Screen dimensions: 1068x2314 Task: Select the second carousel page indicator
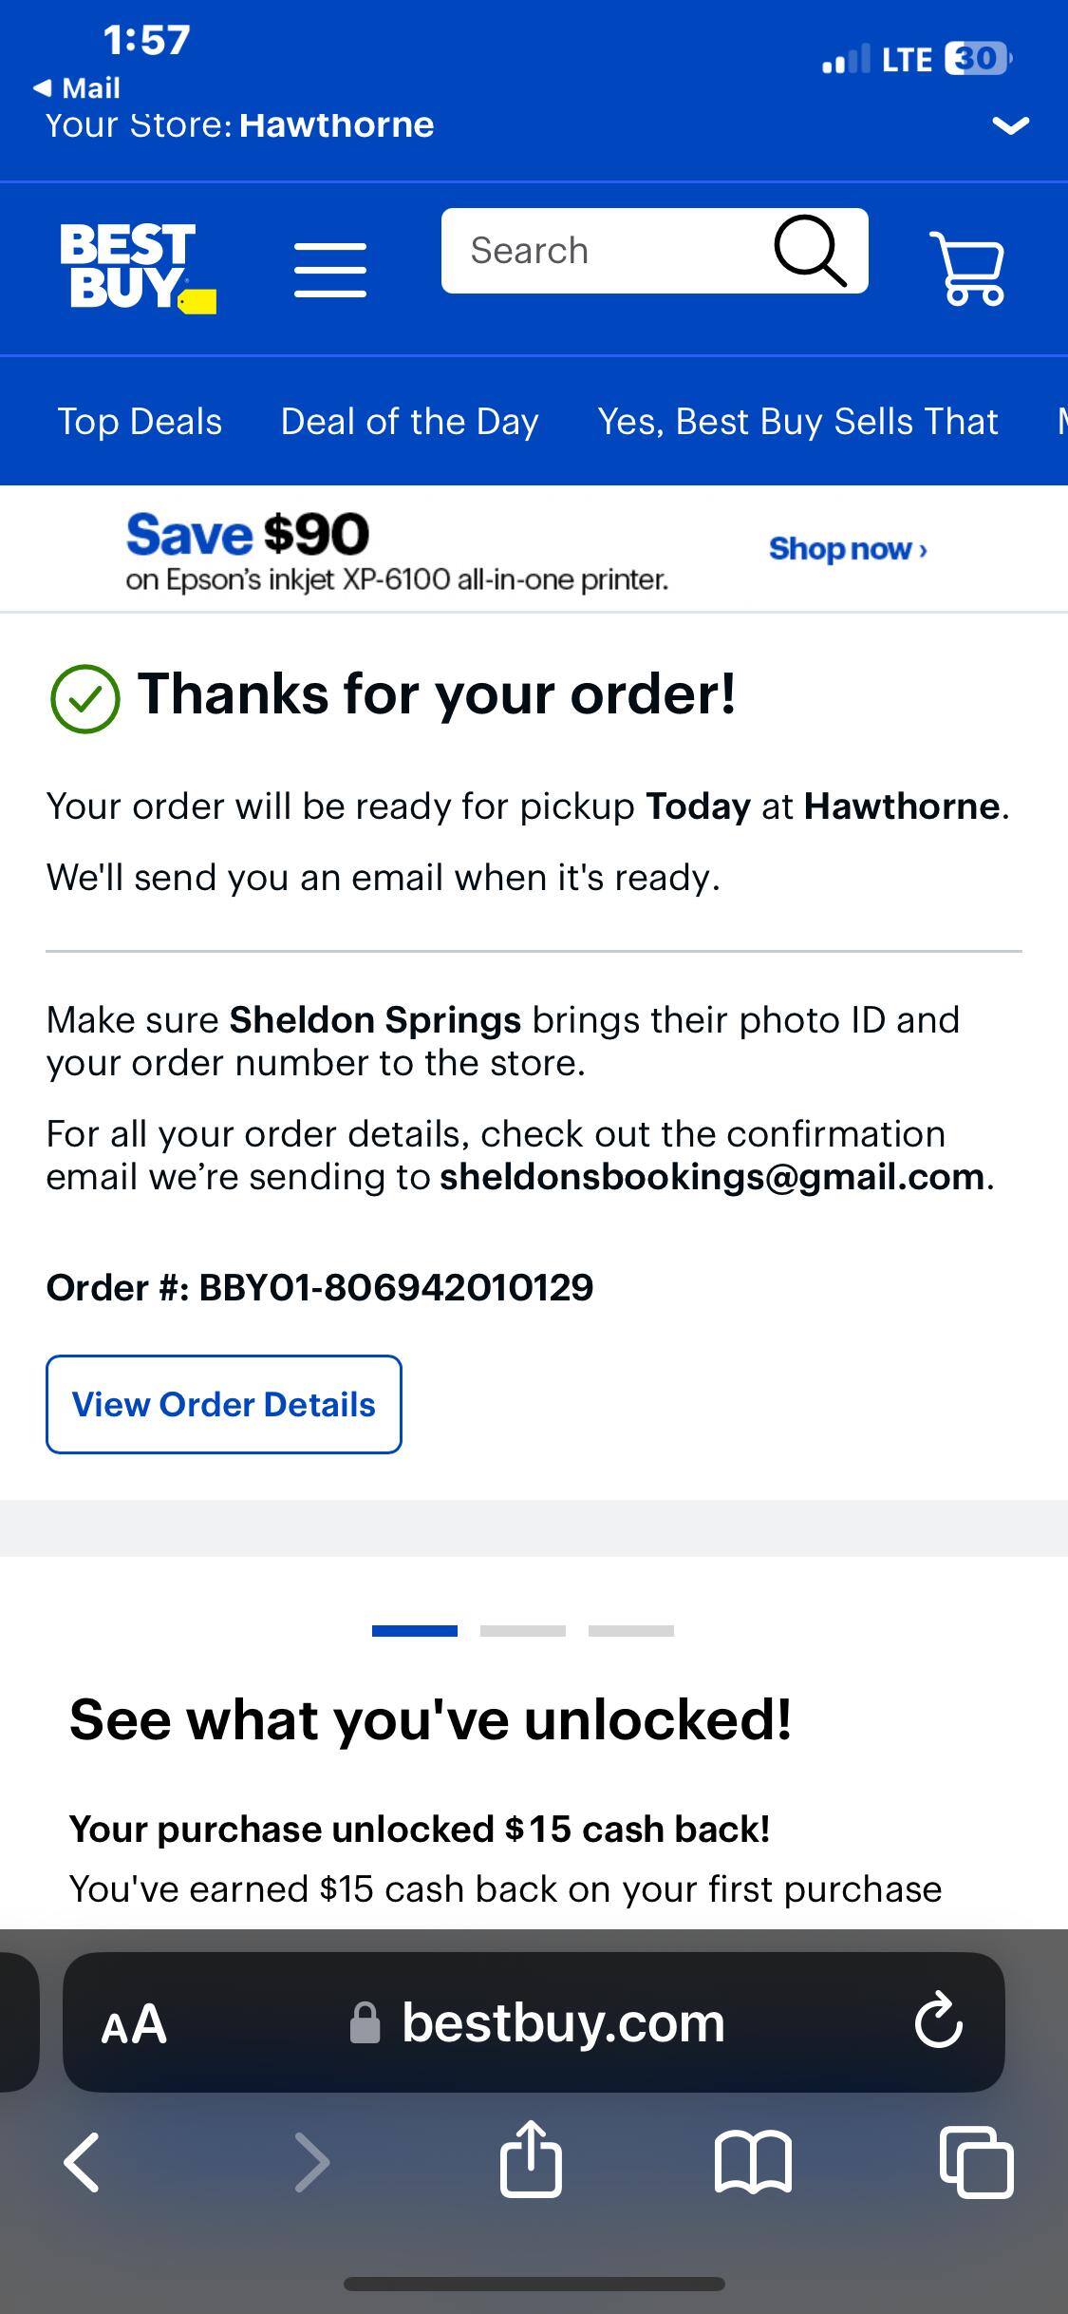(522, 1631)
